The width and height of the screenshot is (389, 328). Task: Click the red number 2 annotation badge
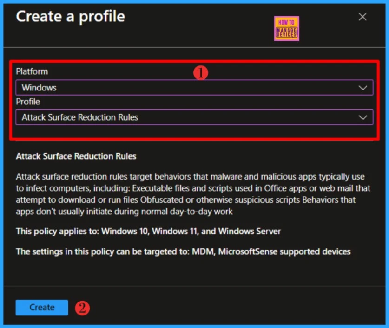pos(82,308)
